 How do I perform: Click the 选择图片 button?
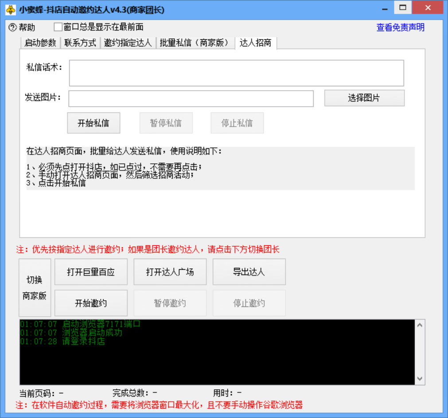point(364,97)
